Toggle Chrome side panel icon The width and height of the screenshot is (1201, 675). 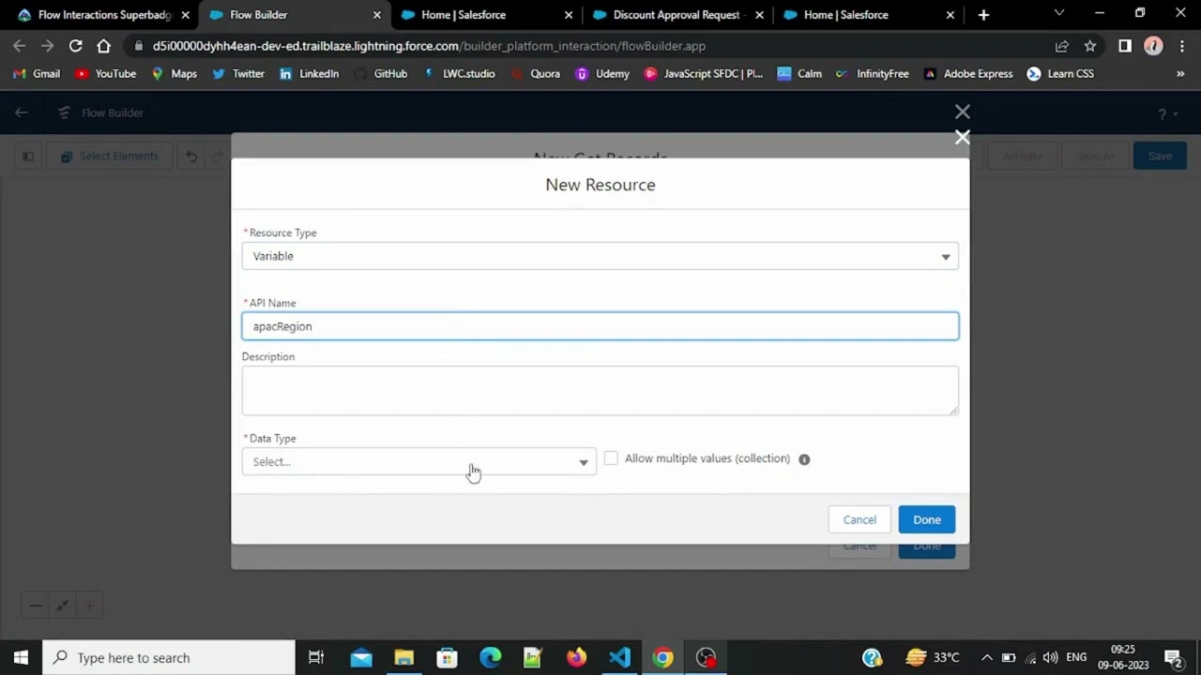click(1125, 46)
